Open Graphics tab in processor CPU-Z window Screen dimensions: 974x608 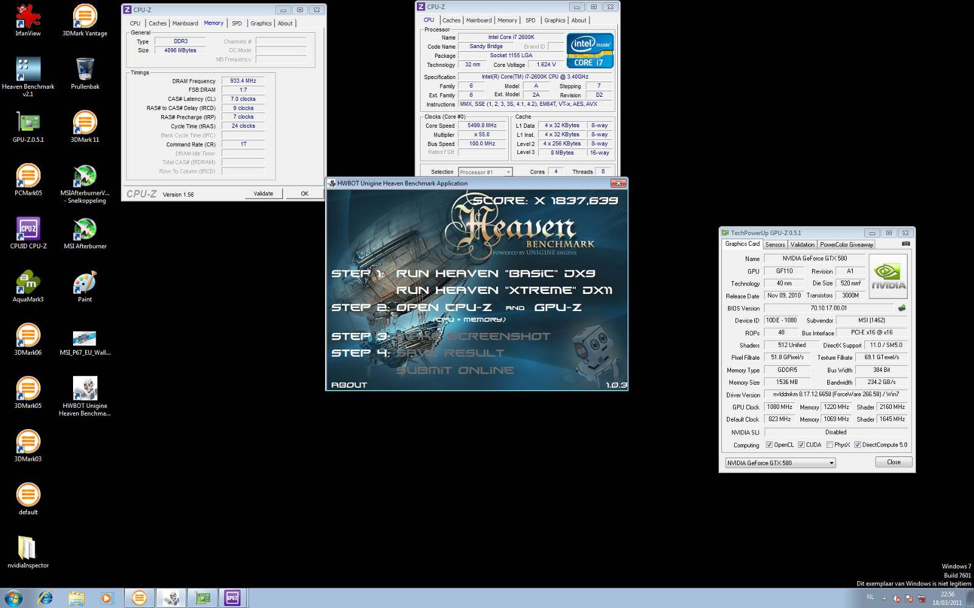coord(555,20)
